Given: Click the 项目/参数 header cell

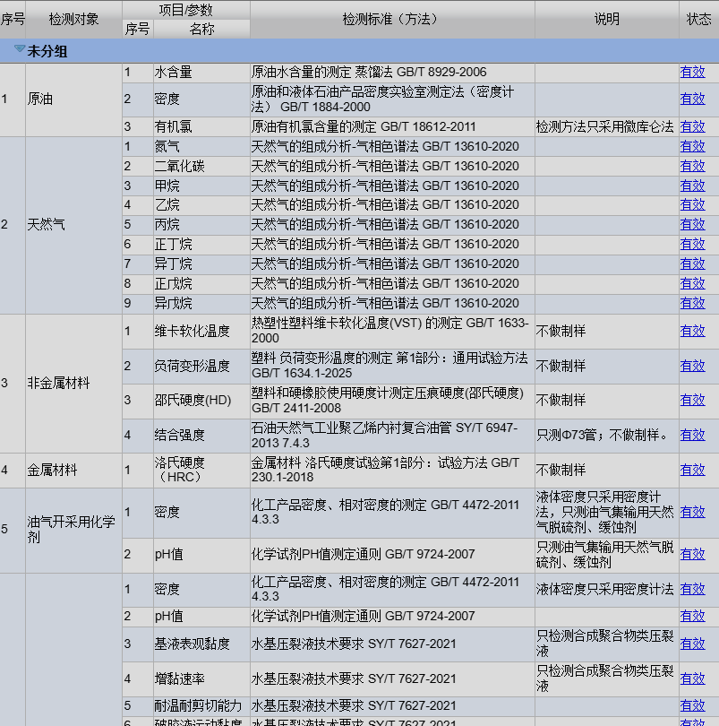Looking at the screenshot, I should coord(185,10).
